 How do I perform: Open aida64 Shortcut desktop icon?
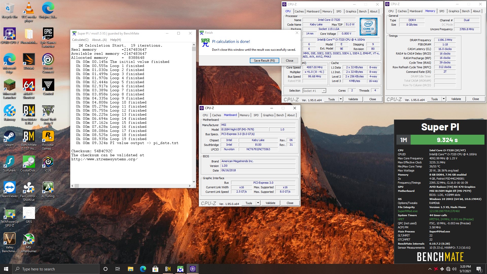point(29,89)
